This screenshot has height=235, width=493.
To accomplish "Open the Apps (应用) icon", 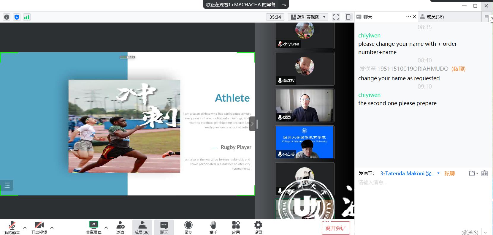I will [236, 228].
